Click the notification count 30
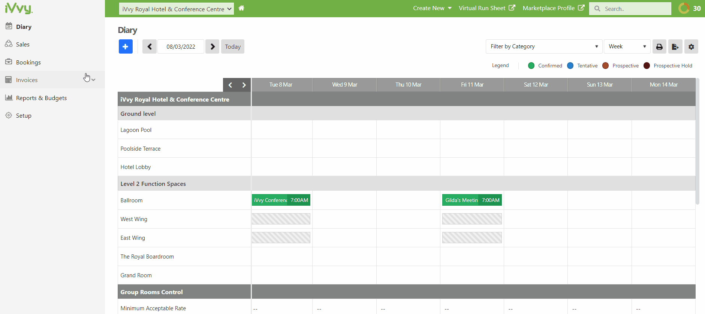Image resolution: width=705 pixels, height=314 pixels. 697,9
